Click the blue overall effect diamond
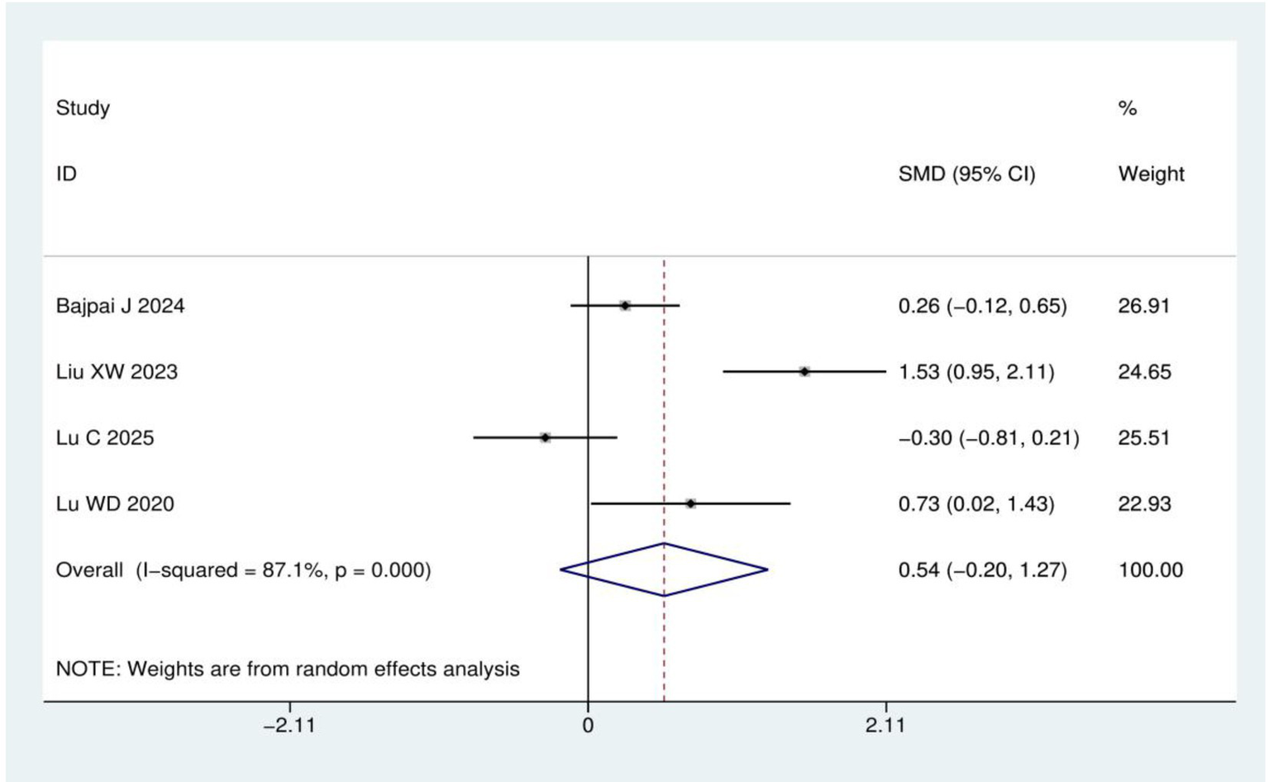Screen dimensions: 1269x782 tap(664, 570)
